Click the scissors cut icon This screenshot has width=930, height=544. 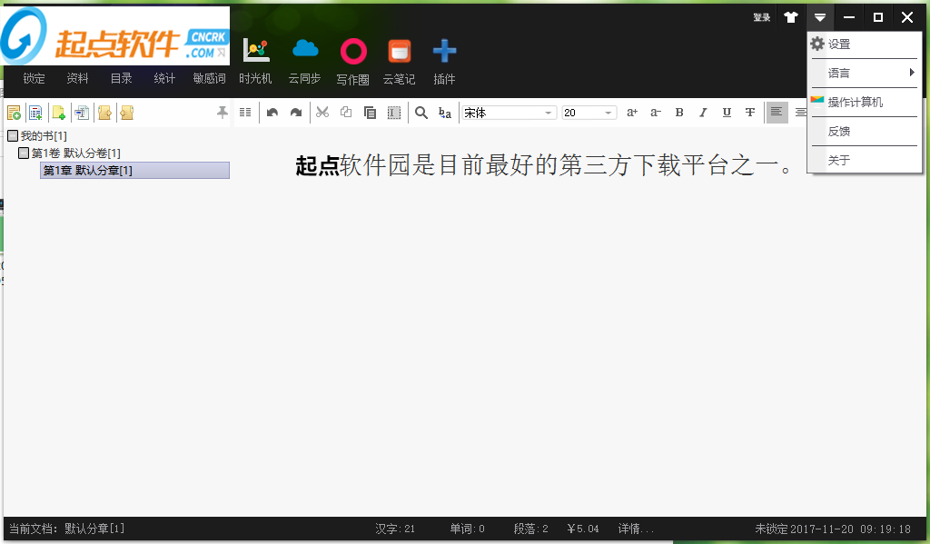322,113
